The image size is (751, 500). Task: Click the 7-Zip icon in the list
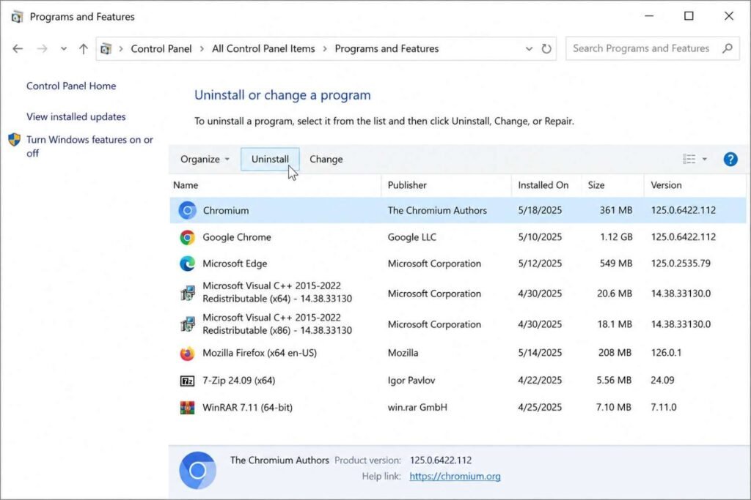[187, 381]
